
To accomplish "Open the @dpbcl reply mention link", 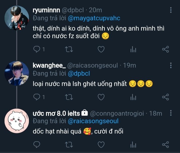I will (79, 73).
